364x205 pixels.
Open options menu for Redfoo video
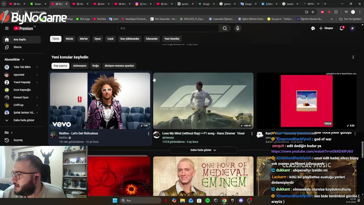148,134
